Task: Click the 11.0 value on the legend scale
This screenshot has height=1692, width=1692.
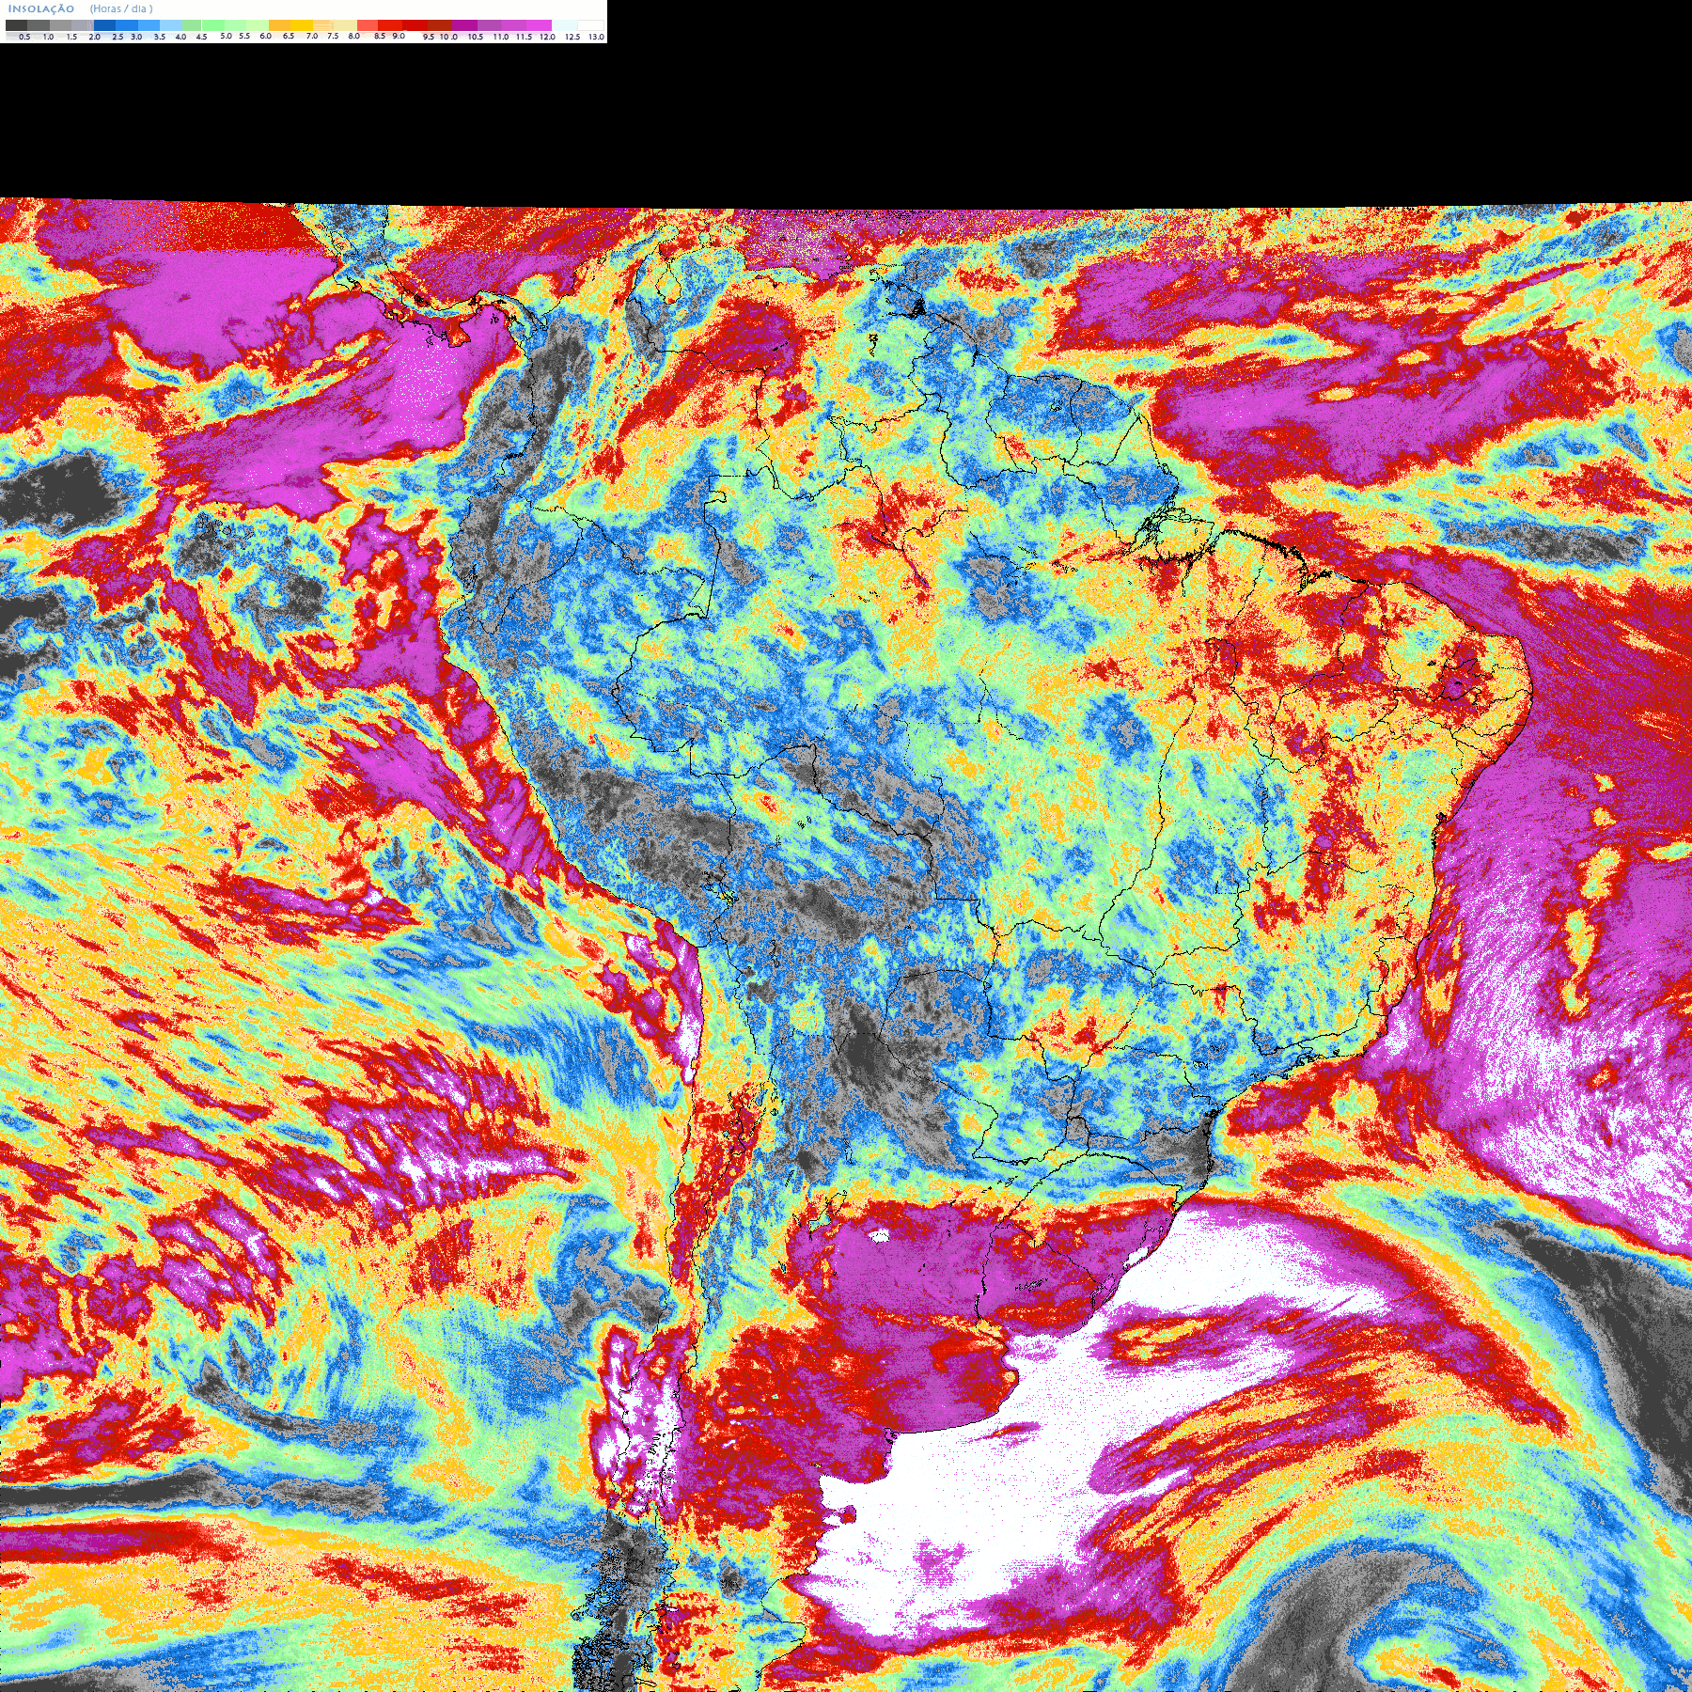Action: (x=500, y=37)
